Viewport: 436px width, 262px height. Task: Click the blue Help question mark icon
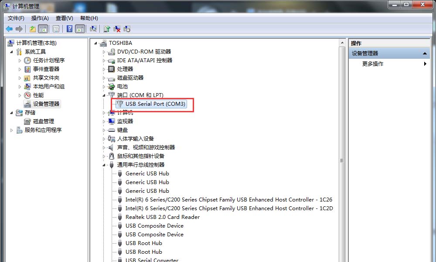tap(69, 29)
